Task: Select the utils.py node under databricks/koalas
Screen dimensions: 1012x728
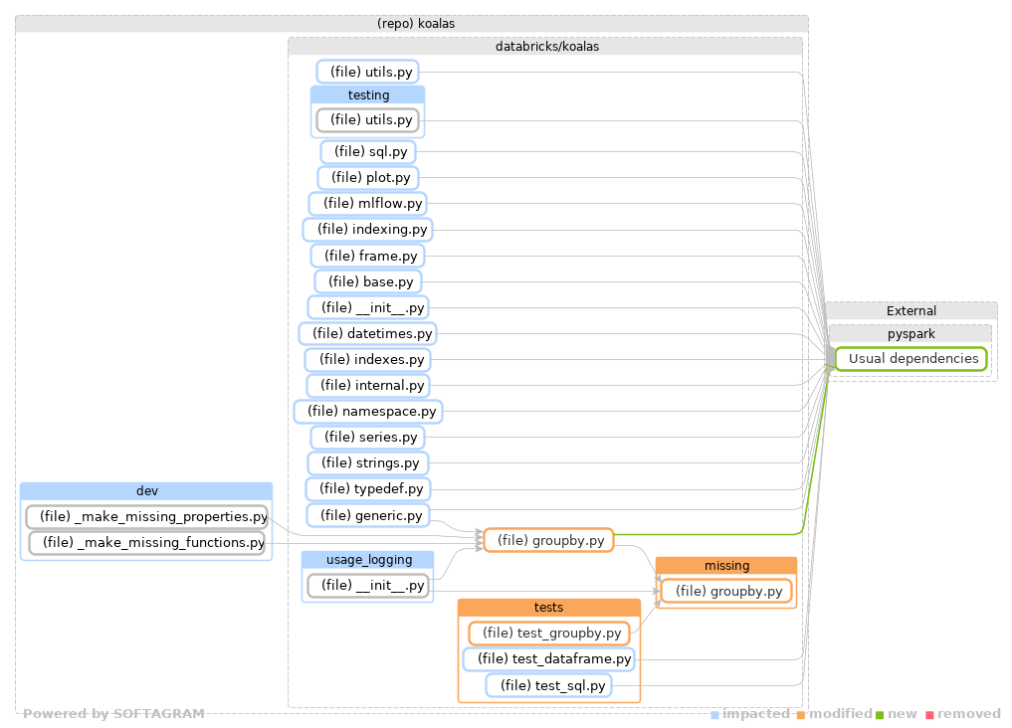Action: (367, 71)
